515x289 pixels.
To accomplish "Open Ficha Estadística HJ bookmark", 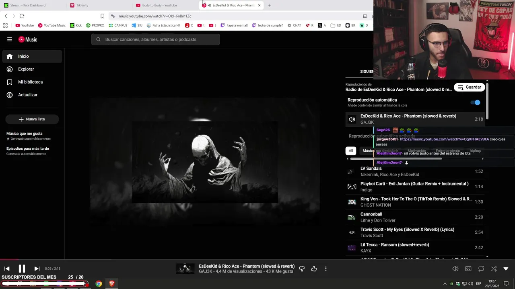I will coord(163,25).
